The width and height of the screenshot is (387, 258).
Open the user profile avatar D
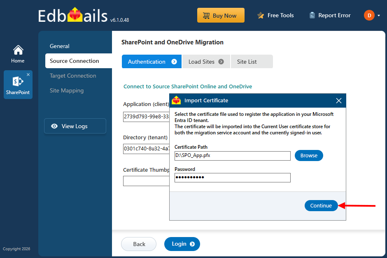(x=369, y=16)
